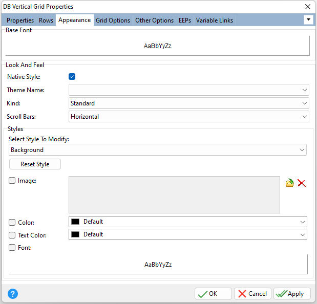
Task: Click the Styles font AaBbYyZz preview
Action: pos(158,264)
